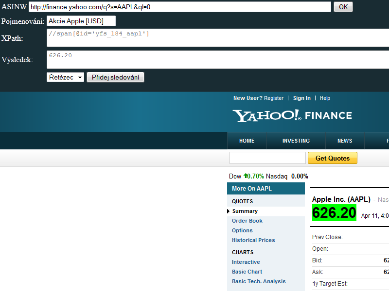This screenshot has height=291, width=389.
Task: Click the Get Quotes button
Action: pos(333,158)
